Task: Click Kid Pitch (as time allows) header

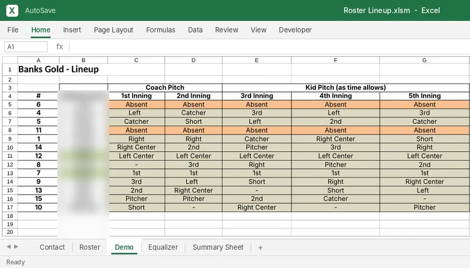Action: [346, 88]
